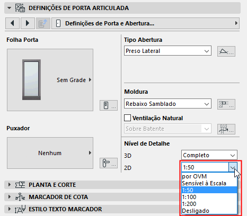The image size is (247, 216).
Task: Open the door leaf settings icon button
Action: [x=109, y=105]
